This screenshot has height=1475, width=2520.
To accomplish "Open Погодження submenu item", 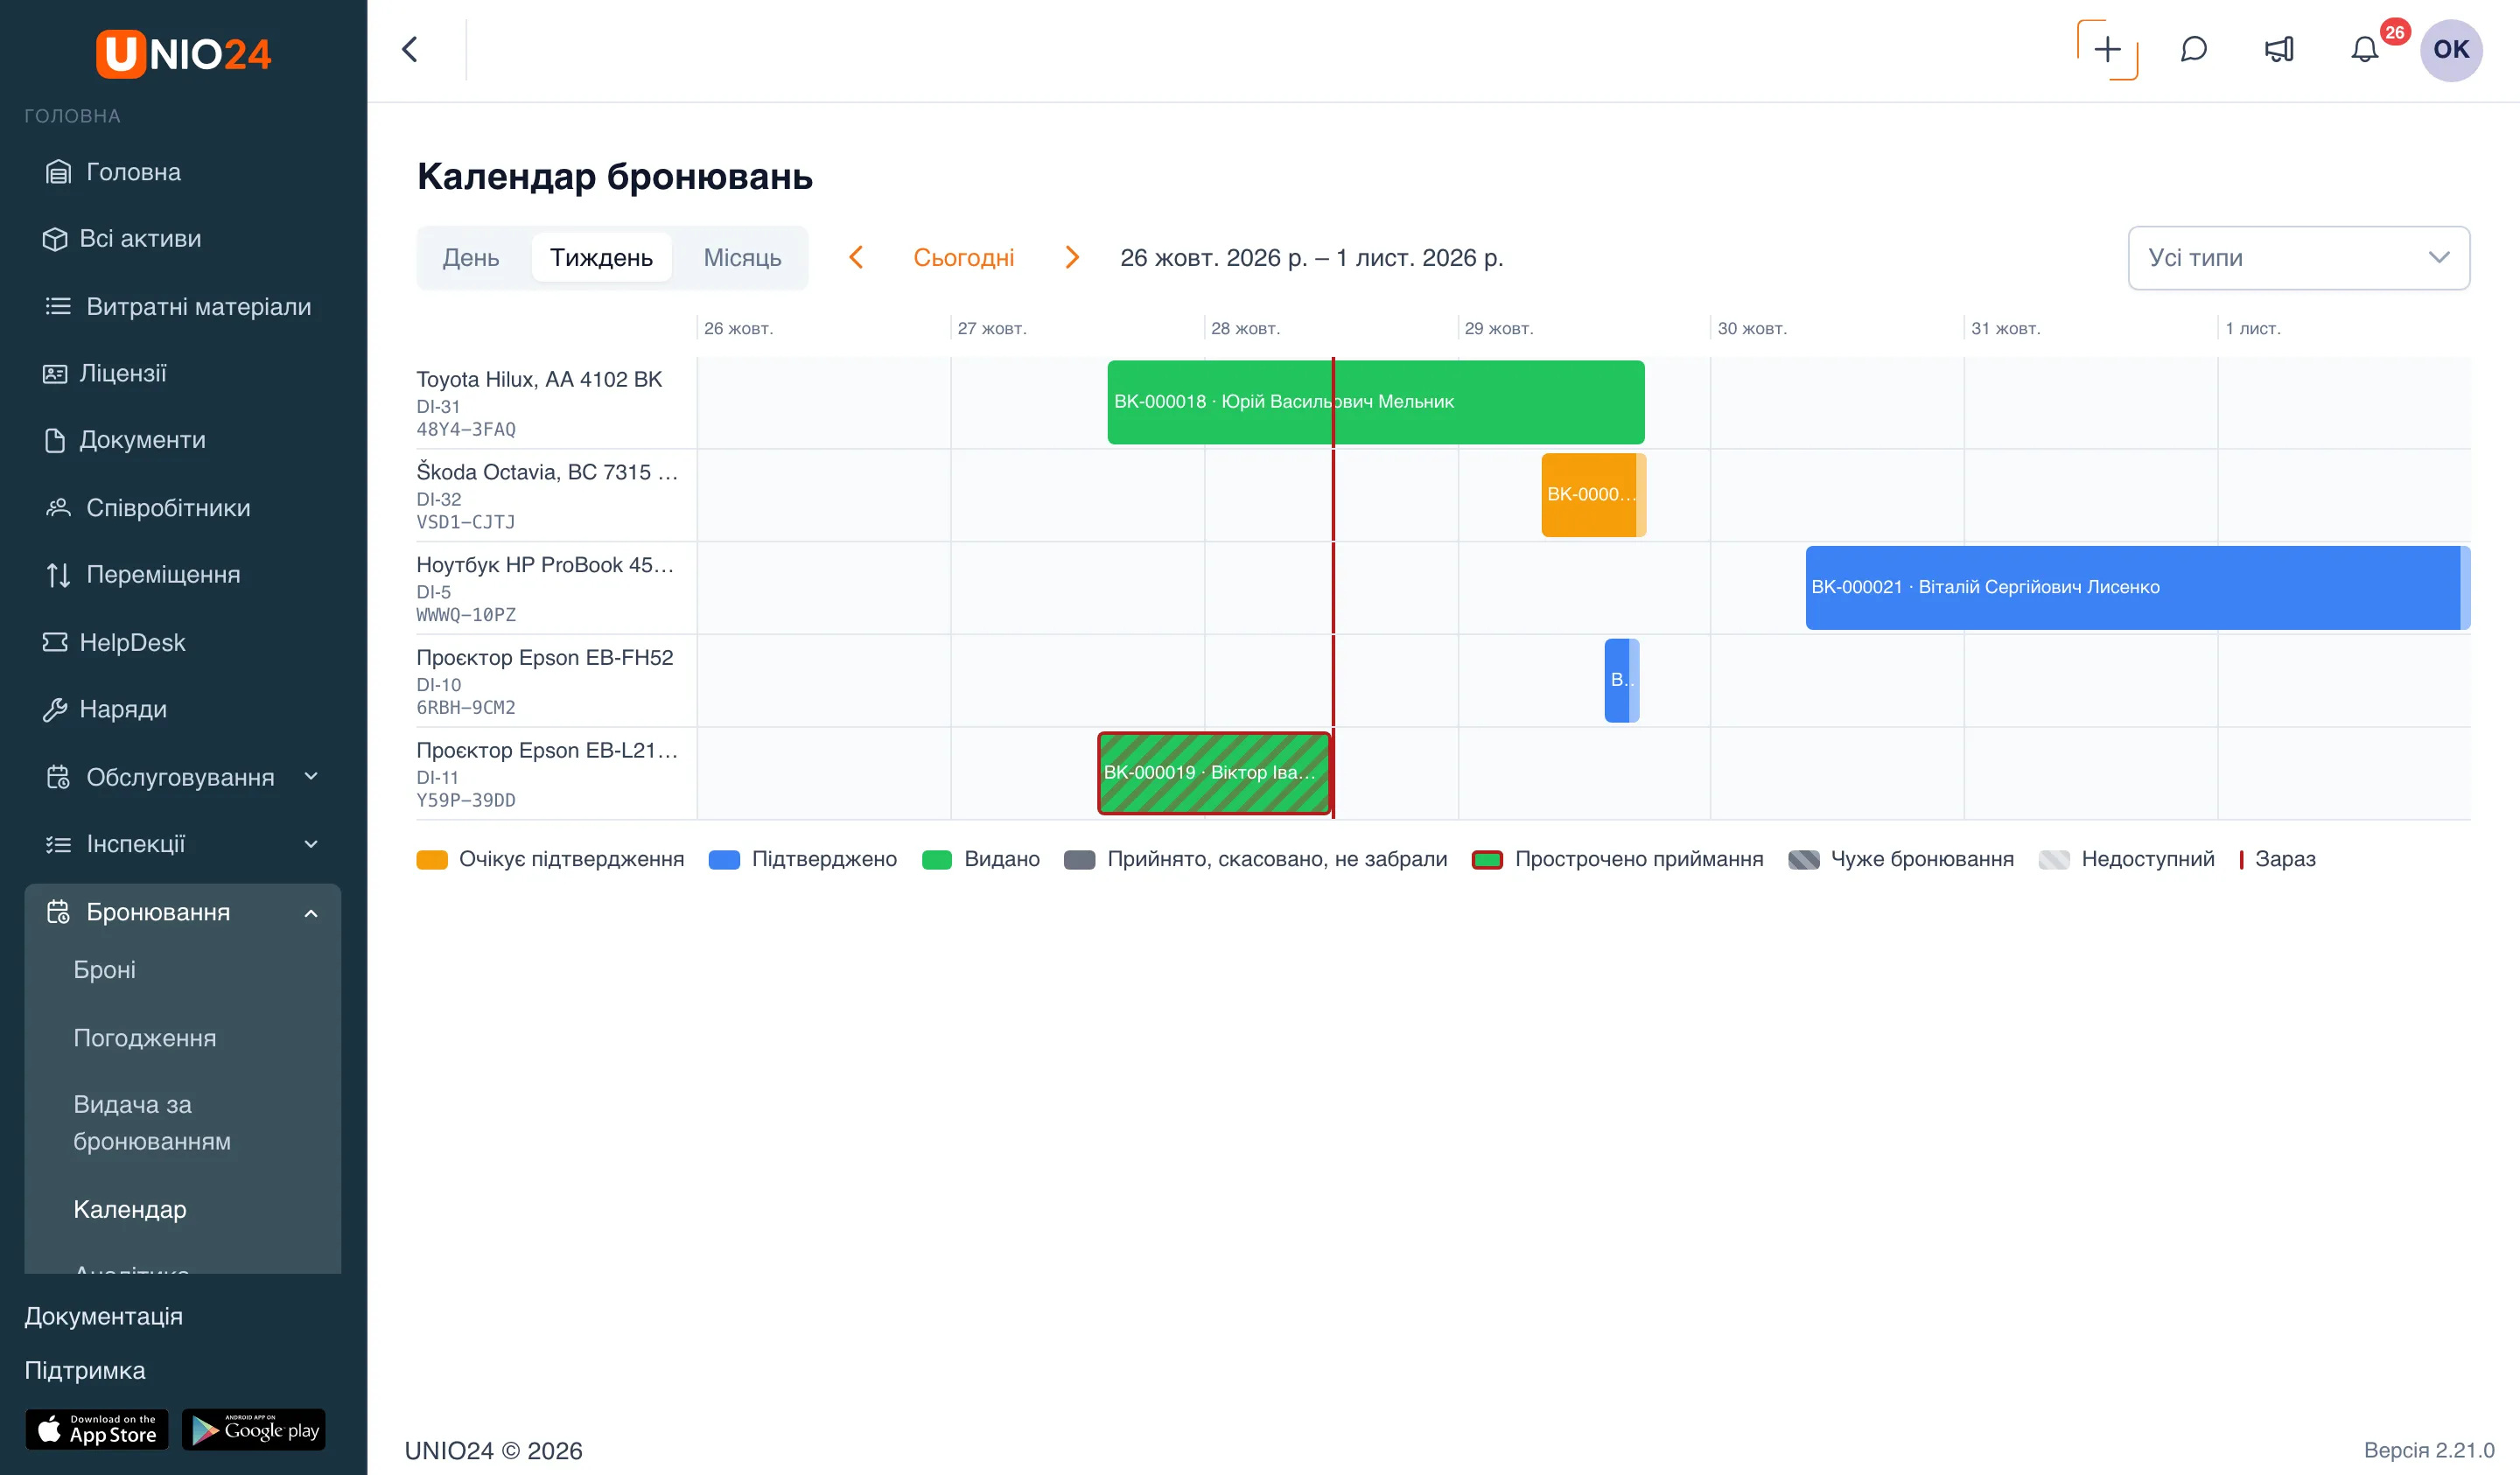I will point(145,1038).
